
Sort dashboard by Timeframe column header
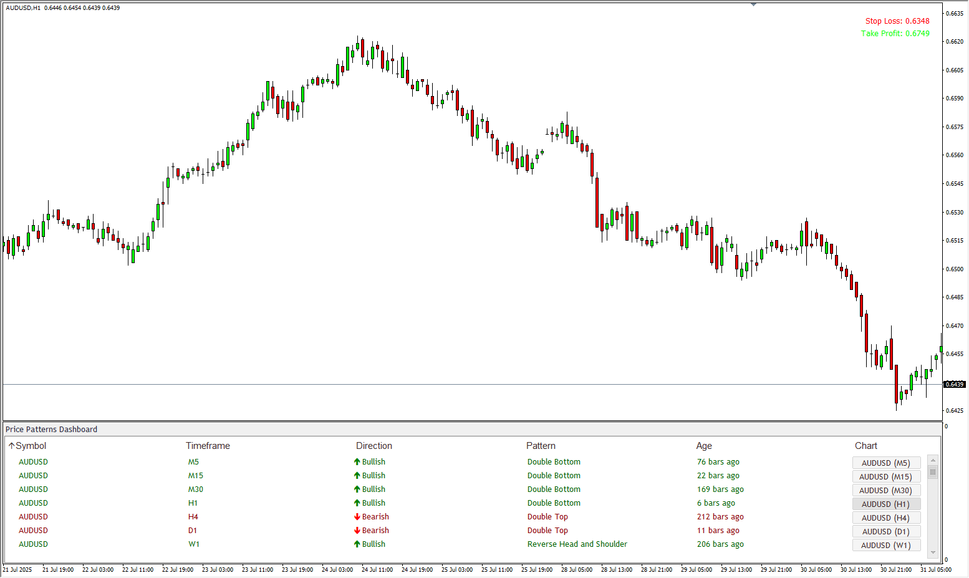pyautogui.click(x=208, y=446)
